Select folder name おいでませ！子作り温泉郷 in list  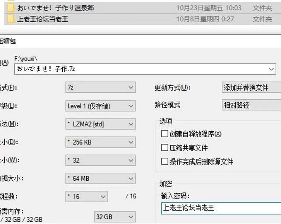tap(56, 8)
